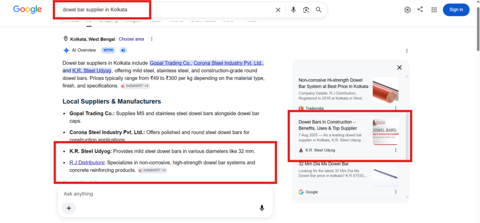Click the location pin icon beside Kolkata
Screen dimensions: 480x223
click(x=66, y=39)
